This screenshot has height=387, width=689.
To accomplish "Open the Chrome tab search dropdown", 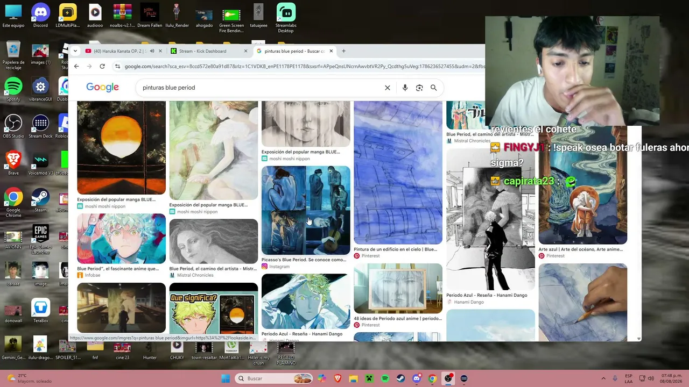I will tap(75, 51).
